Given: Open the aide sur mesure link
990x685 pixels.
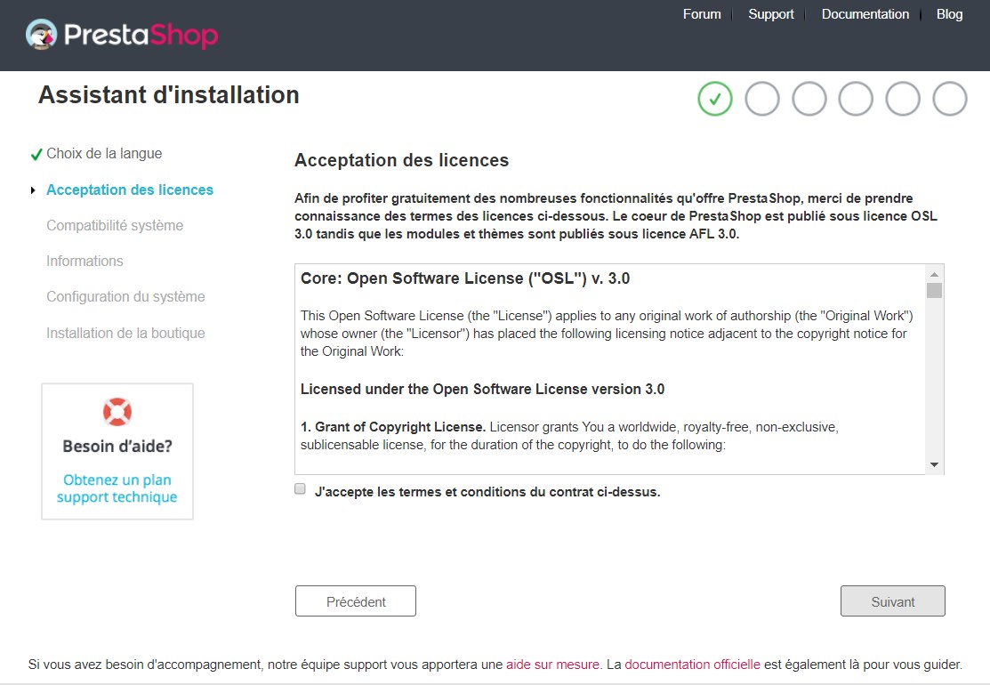Looking at the screenshot, I should pyautogui.click(x=552, y=665).
